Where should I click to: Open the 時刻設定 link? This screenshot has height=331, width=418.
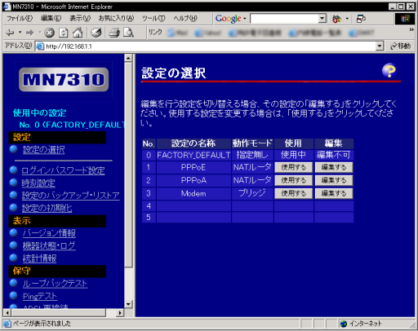click(38, 183)
